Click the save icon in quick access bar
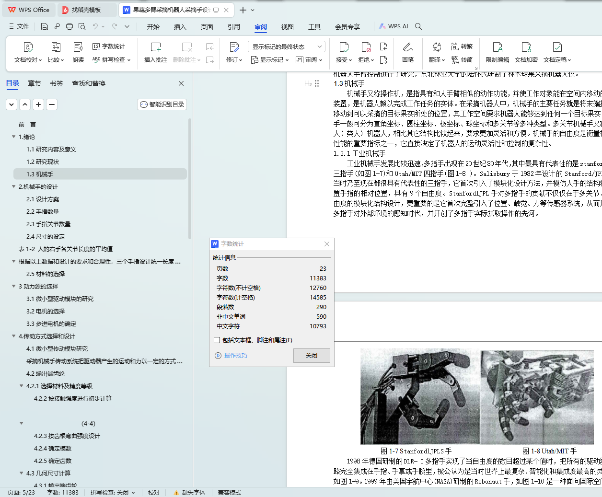 point(45,26)
